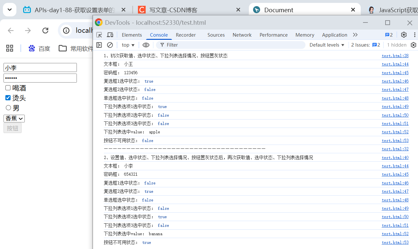Screen dimensions: 418x249
Task: Click the inspect element selector icon
Action: coord(99,35)
